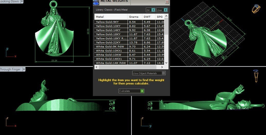
Task: Close the Metal Weights dialog
Action: click(x=167, y=2)
